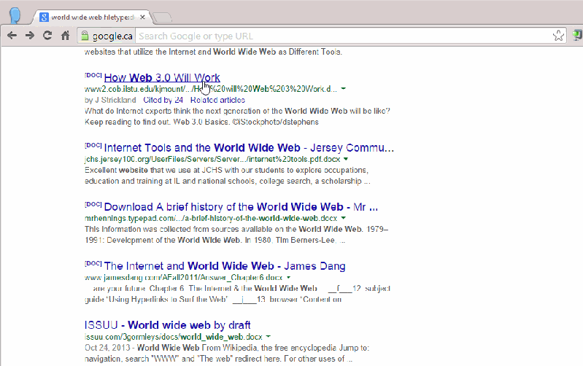Open 'How Web 3.0 Will Work' result

point(162,78)
